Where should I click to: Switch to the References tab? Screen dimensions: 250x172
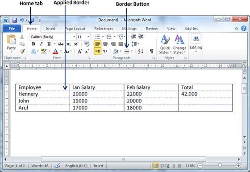(x=104, y=29)
